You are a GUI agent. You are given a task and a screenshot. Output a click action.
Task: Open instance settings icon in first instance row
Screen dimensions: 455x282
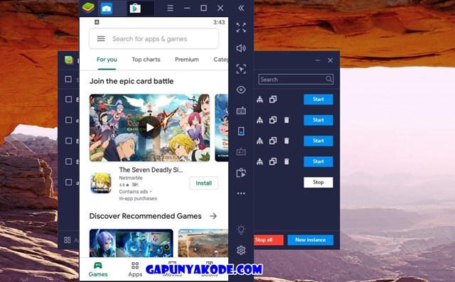click(x=259, y=99)
